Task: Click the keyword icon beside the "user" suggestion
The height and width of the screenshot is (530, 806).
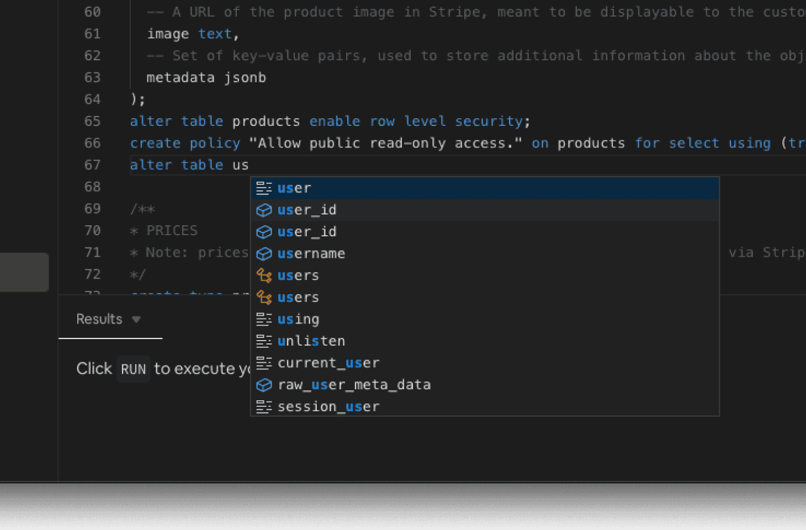Action: pyautogui.click(x=264, y=188)
